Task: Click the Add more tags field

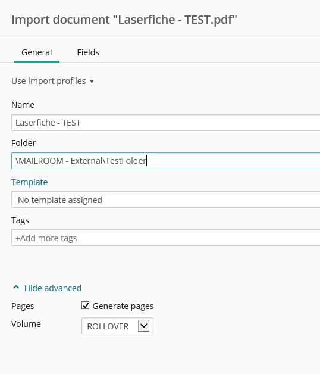Action: pos(165,238)
